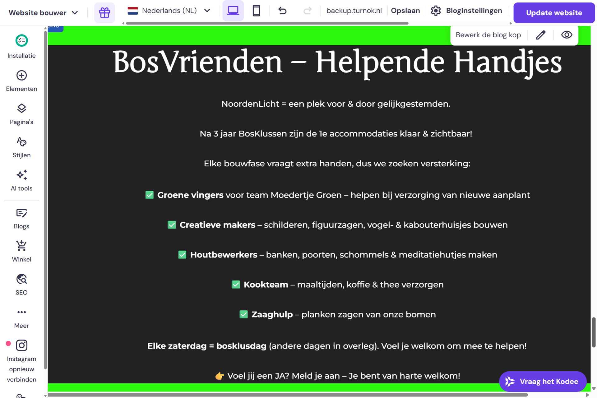This screenshot has width=597, height=398.
Task: Switch to desktop preview mode
Action: tap(233, 11)
